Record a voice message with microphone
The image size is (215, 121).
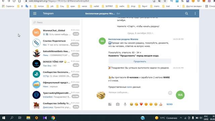pos(125,104)
